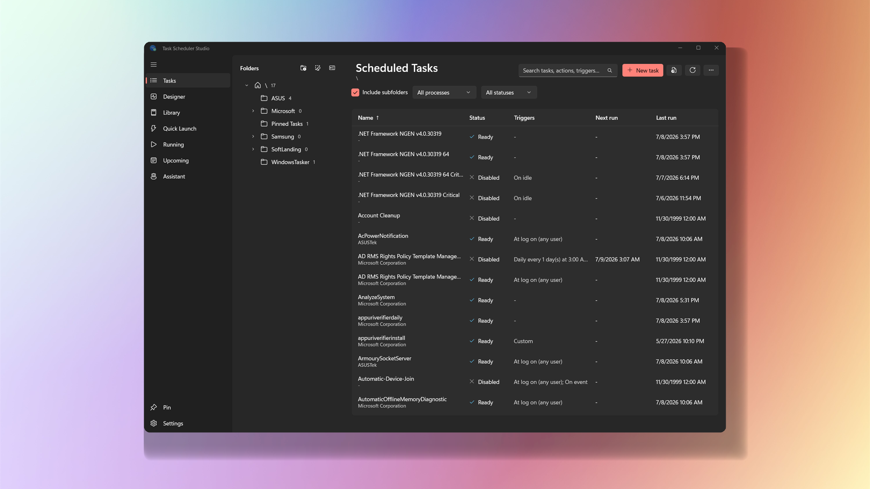Open the Tasks section in the sidebar
The height and width of the screenshot is (489, 870).
188,80
